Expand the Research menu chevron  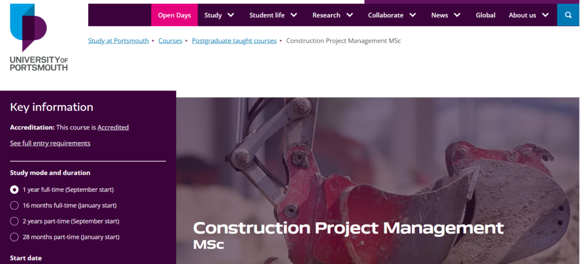pyautogui.click(x=349, y=15)
